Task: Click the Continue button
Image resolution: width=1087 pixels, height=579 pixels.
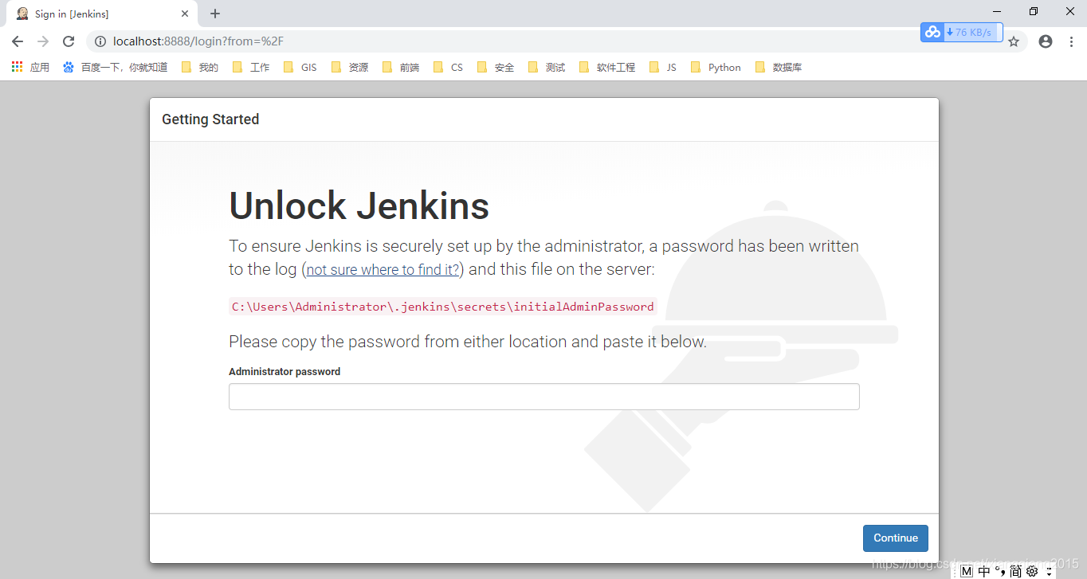Action: pyautogui.click(x=895, y=538)
